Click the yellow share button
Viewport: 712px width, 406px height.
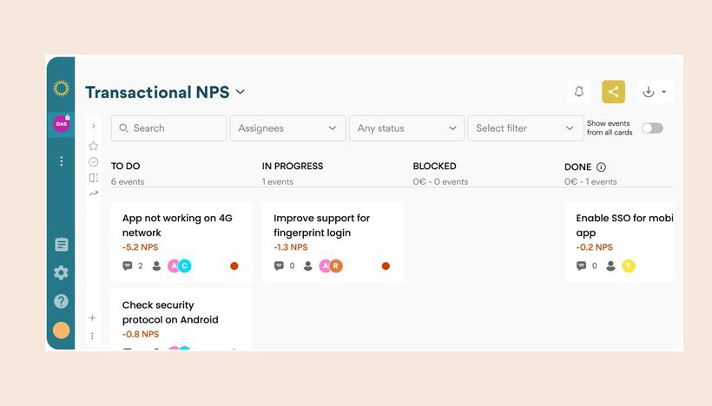point(614,92)
